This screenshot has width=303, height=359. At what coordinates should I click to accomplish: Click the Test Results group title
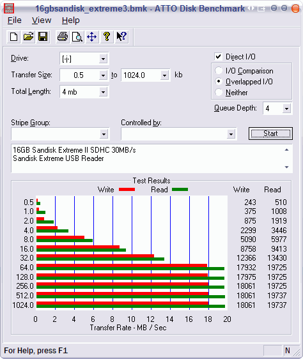click(x=151, y=181)
